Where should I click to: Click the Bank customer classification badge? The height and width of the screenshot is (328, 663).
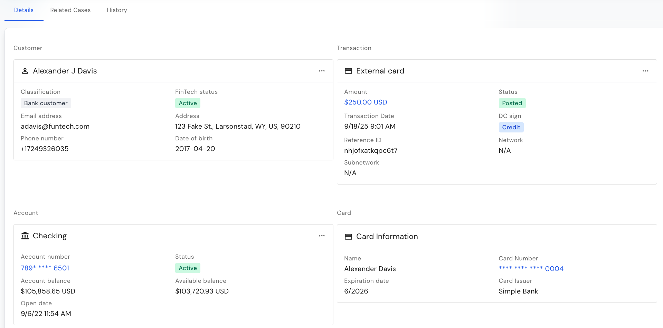click(x=46, y=103)
